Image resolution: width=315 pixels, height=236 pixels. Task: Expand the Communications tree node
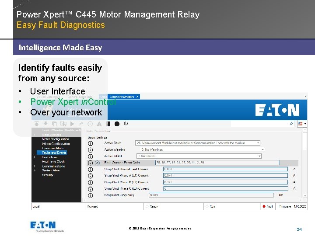tap(35, 166)
